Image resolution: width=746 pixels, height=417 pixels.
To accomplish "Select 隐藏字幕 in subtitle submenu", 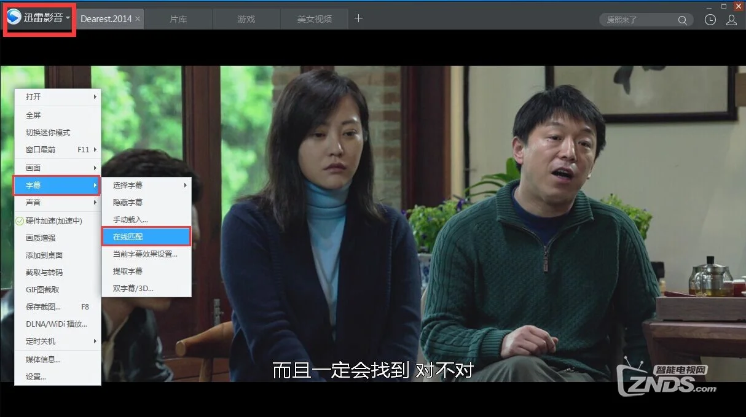I will point(146,202).
